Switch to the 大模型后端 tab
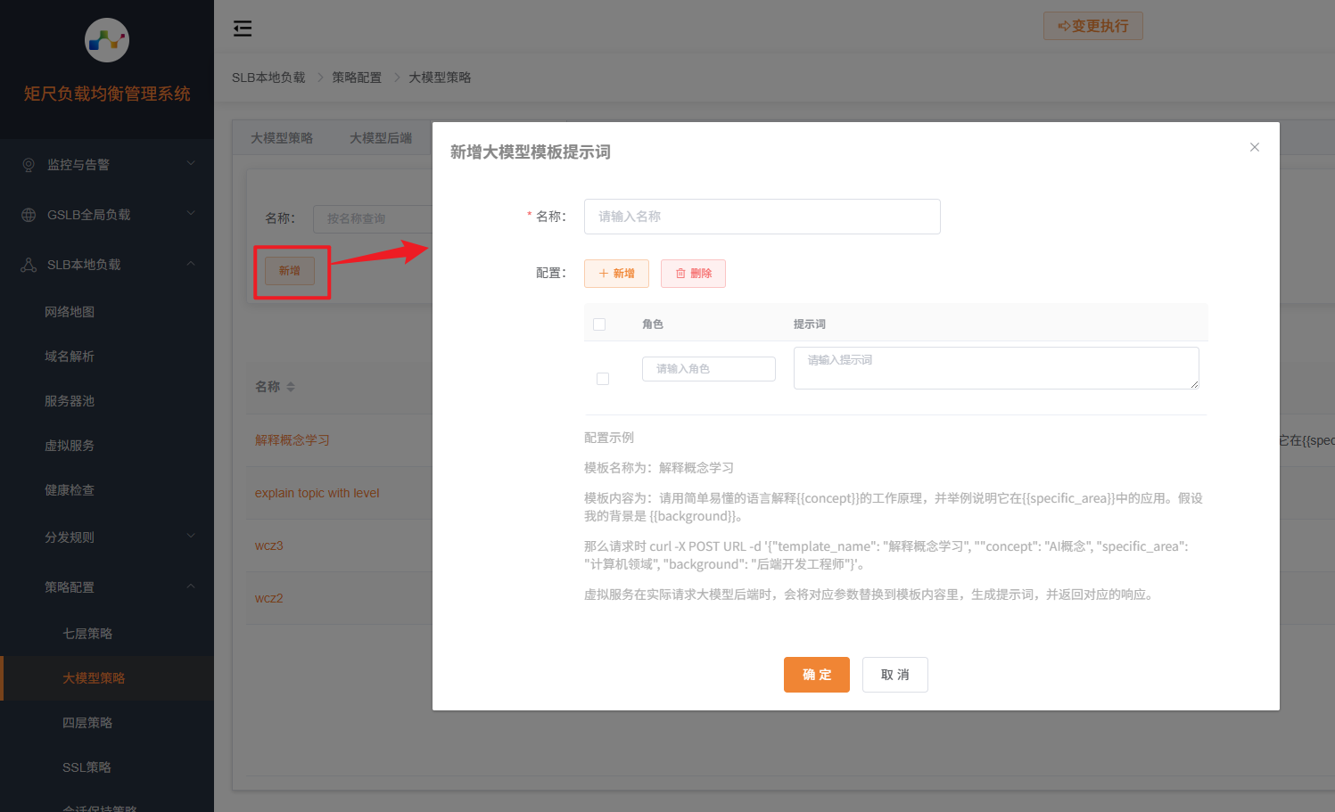The image size is (1335, 812). tap(380, 137)
